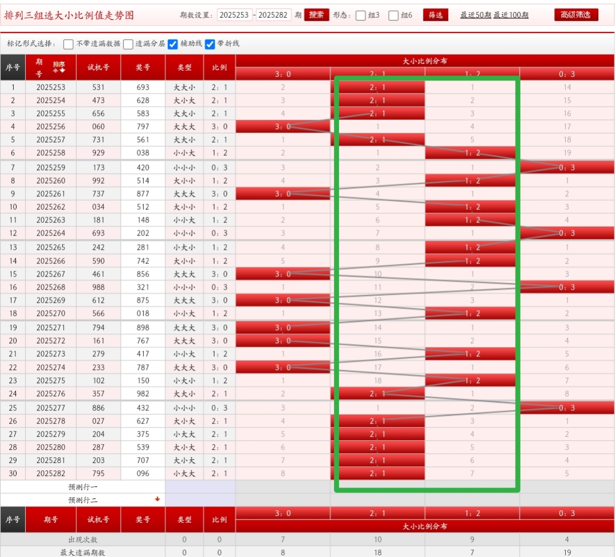Click period number 2025282
616x557 pixels.
pos(51,473)
